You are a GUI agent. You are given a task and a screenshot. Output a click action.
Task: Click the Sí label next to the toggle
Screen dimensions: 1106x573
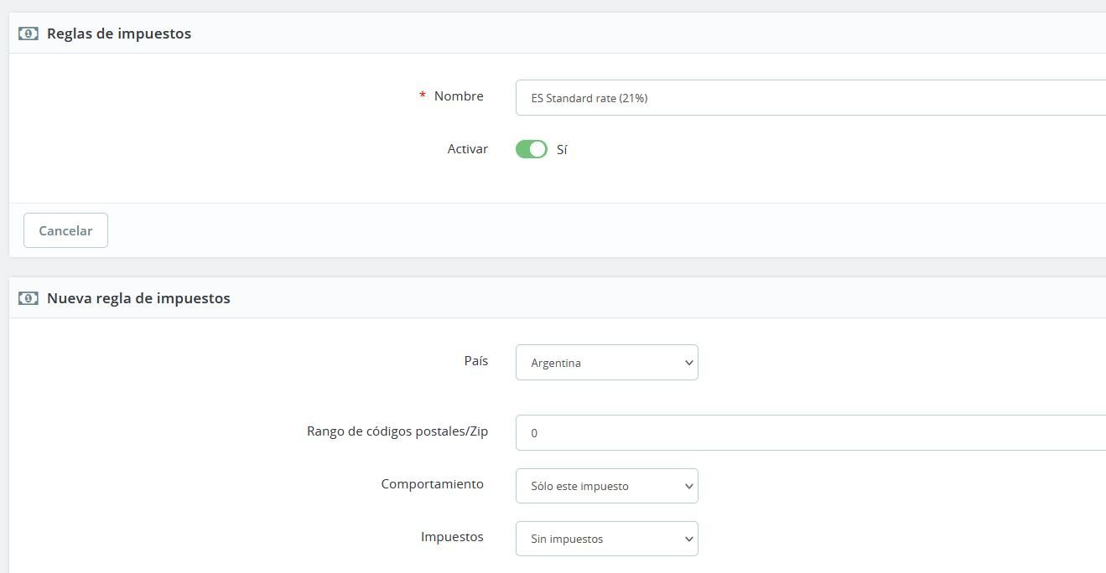click(x=562, y=150)
